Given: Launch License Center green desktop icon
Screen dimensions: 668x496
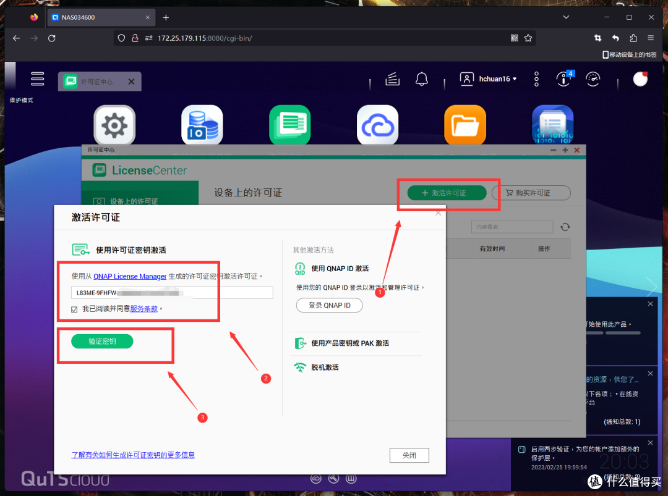Looking at the screenshot, I should [289, 125].
